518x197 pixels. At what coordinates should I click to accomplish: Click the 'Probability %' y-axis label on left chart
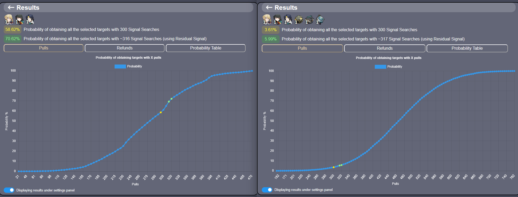point(7,121)
